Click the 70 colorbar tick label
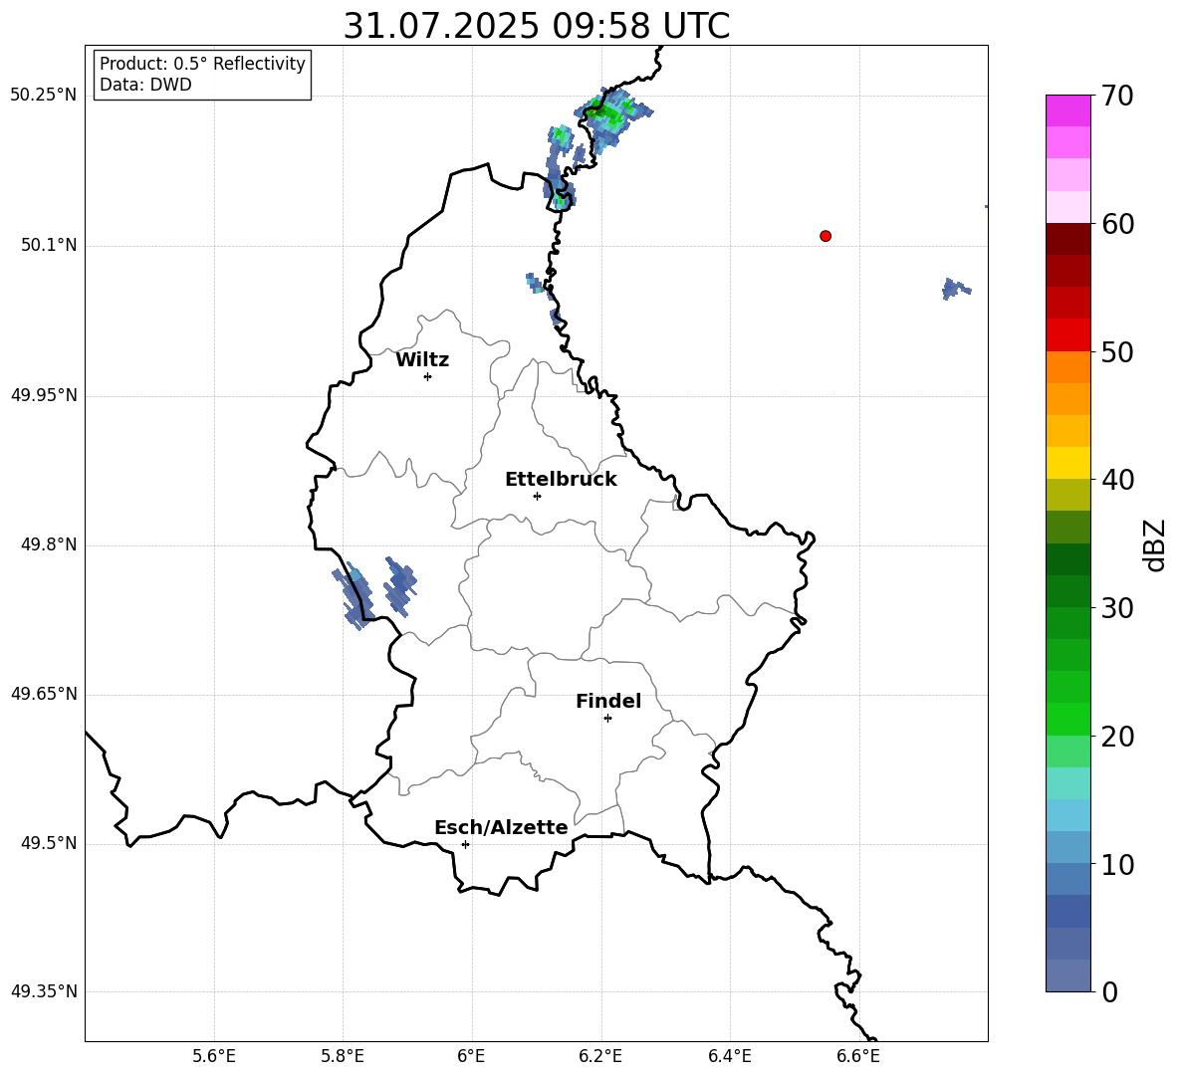The height and width of the screenshot is (1076, 1179). point(1117,96)
